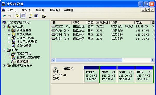Sort by the 布局 column header
156x95 pixels.
click(x=79, y=22)
